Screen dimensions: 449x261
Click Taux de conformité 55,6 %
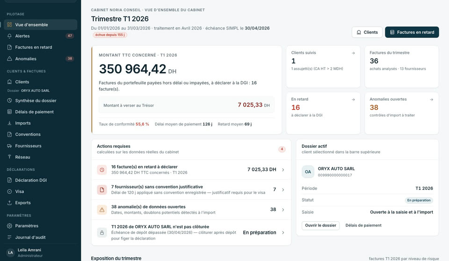click(x=123, y=124)
